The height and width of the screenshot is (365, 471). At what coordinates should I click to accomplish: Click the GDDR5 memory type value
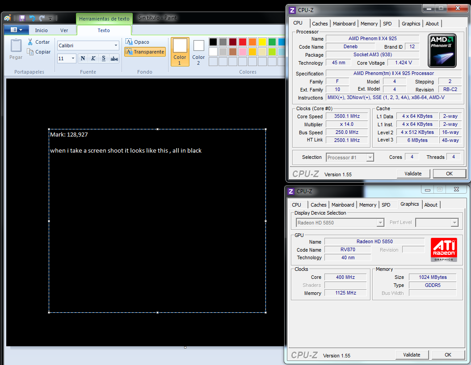[433, 285]
